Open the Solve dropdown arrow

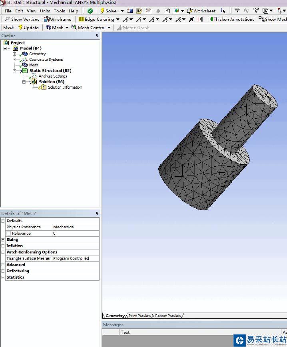(122, 11)
